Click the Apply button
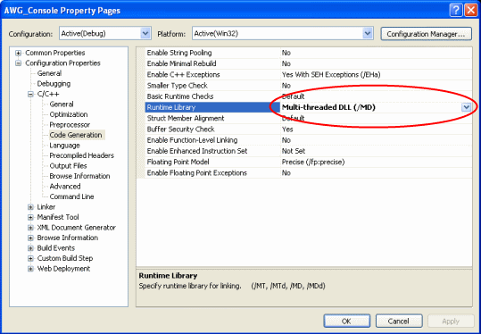481x334 pixels. point(451,321)
